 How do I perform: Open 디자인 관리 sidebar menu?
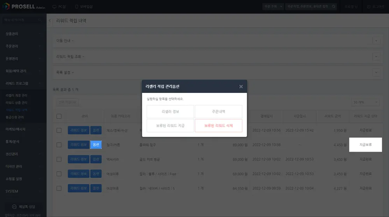click(x=23, y=166)
